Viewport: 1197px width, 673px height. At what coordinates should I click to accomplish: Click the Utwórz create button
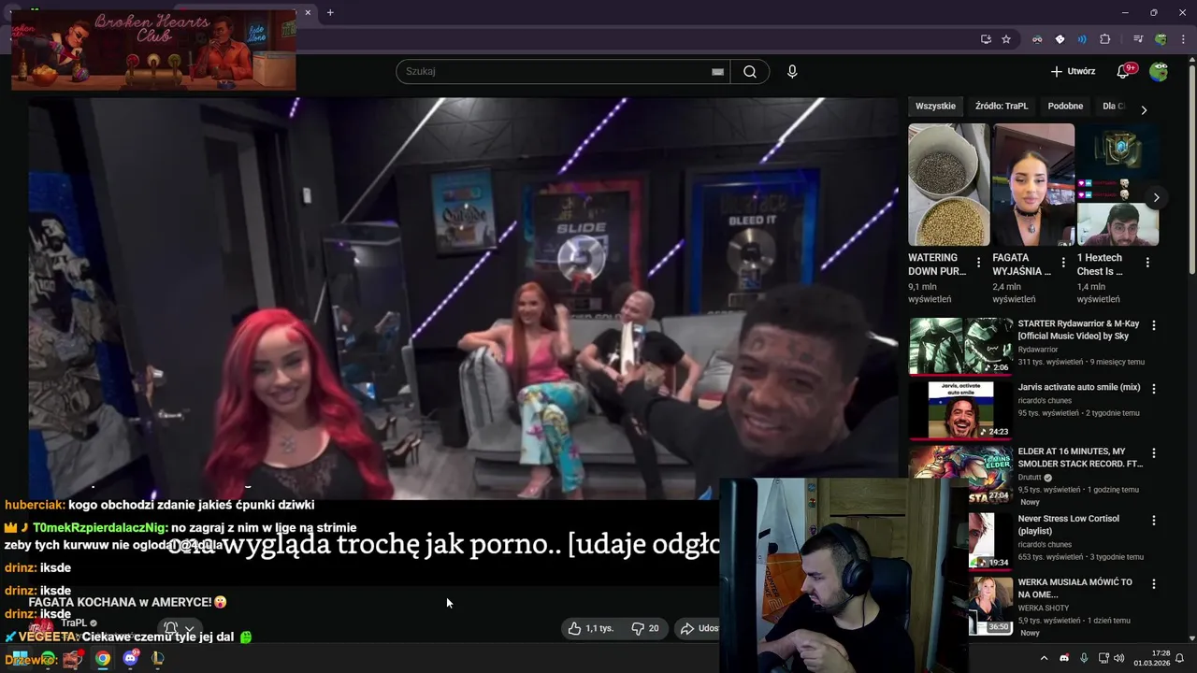[1073, 71]
